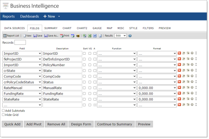209x139 pixels.
Task: Check the A box for ManualRate row
Action: coord(95,88)
